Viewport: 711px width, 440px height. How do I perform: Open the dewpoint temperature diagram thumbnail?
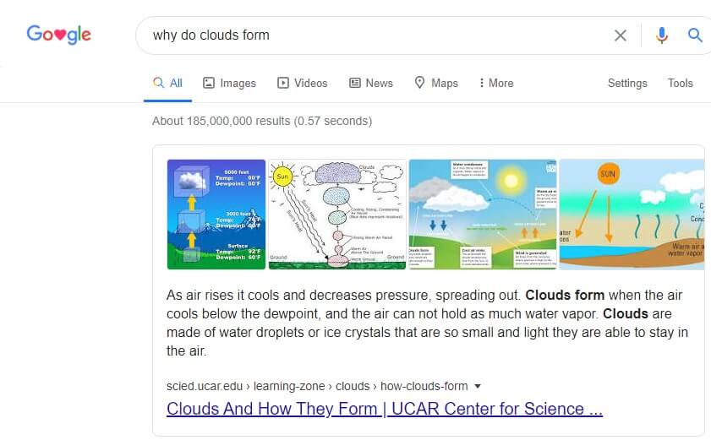[216, 215]
